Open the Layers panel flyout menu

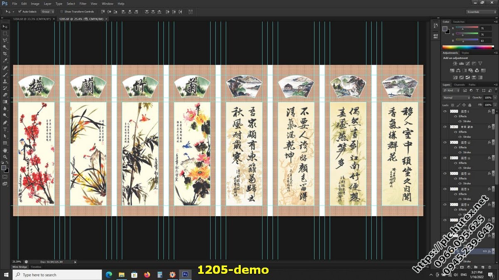(x=496, y=85)
